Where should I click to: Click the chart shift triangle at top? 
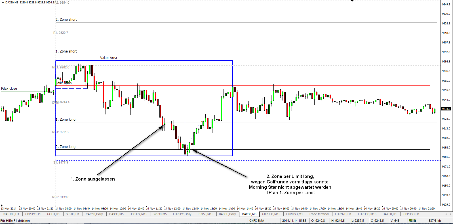coord(352,1)
